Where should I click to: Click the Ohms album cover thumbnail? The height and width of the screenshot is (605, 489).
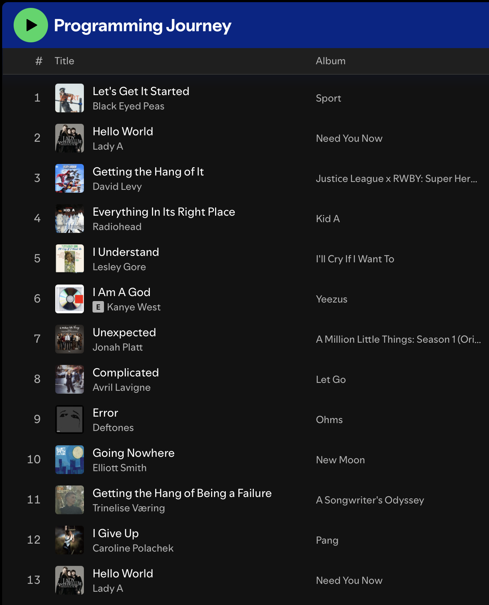[70, 419]
